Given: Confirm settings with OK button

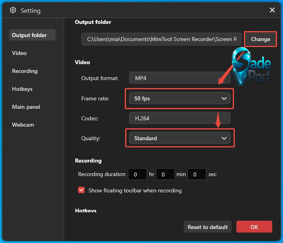Looking at the screenshot, I should point(254,227).
